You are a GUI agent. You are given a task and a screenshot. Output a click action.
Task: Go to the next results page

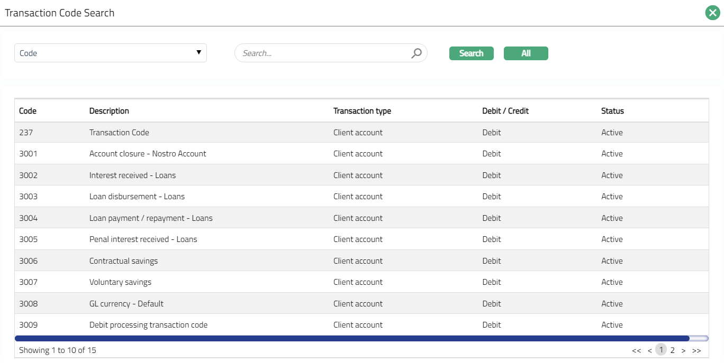click(683, 350)
